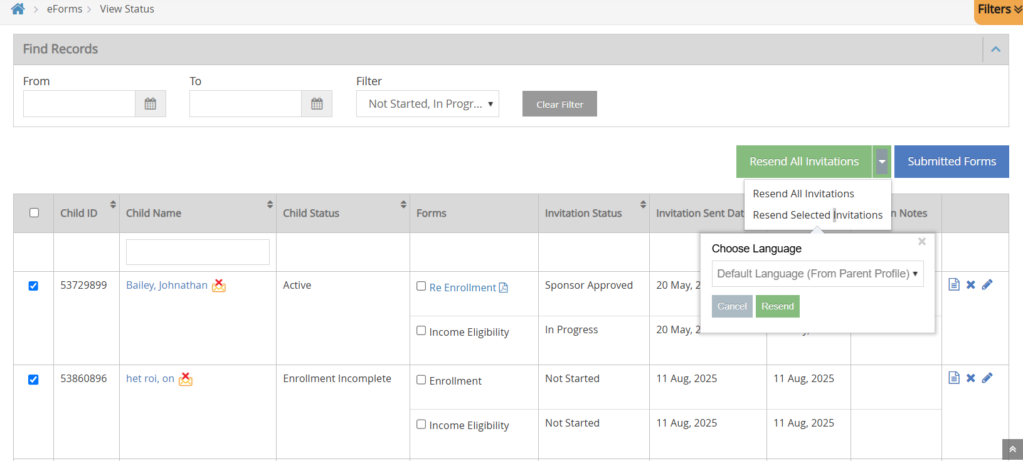The height and width of the screenshot is (461, 1023).
Task: Check the Income Eligibility box for Bailey
Action: coord(421,331)
